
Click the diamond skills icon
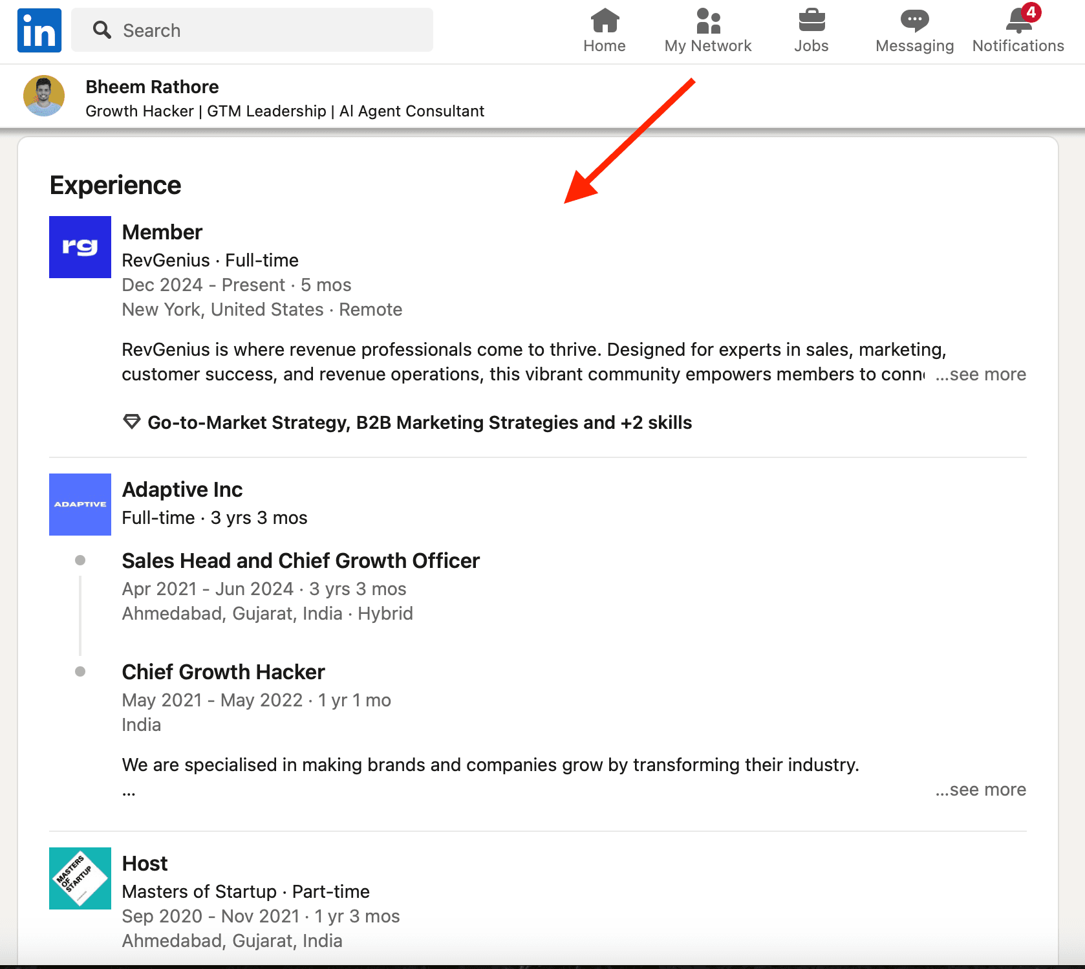[132, 422]
